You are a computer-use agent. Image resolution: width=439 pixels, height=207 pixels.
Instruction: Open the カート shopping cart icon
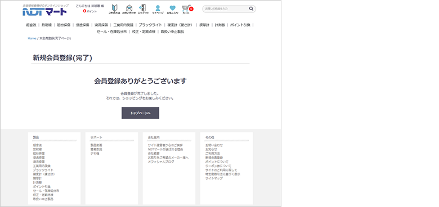pyautogui.click(x=187, y=9)
